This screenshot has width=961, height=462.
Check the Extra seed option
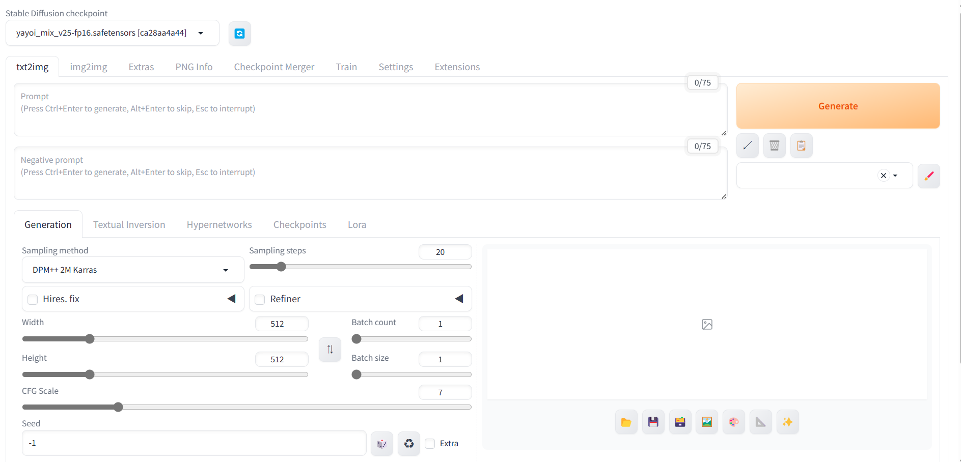[x=429, y=443]
